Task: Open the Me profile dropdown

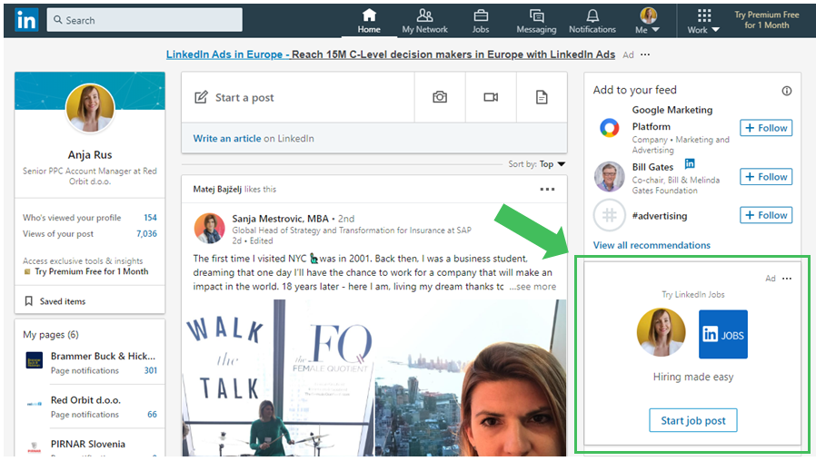Action: click(x=648, y=21)
